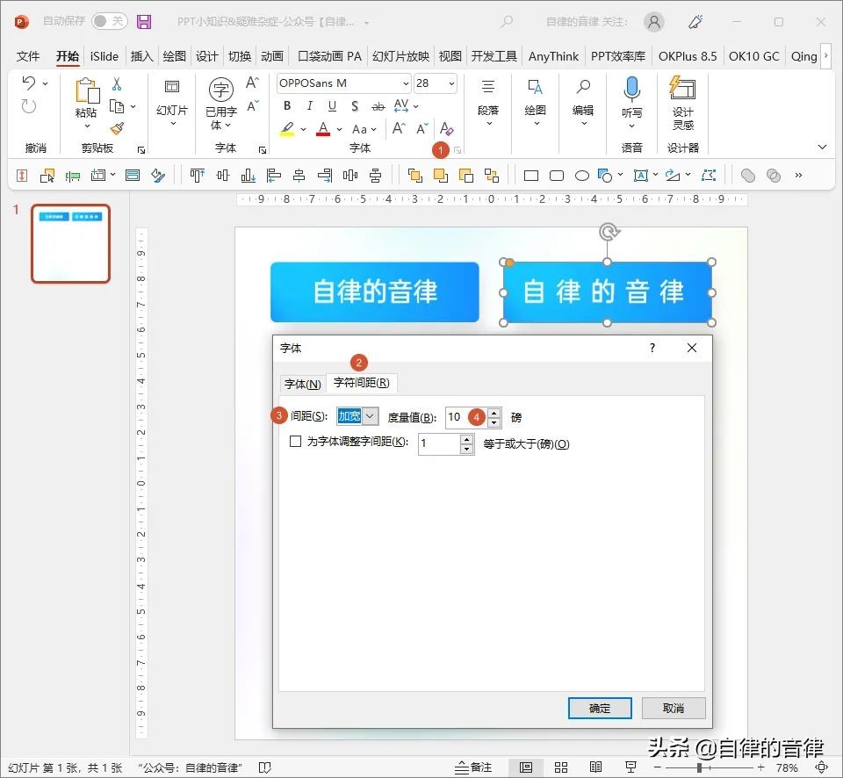843x778 pixels.
Task: Confirm dialog with the 确定 button
Action: pos(600,708)
